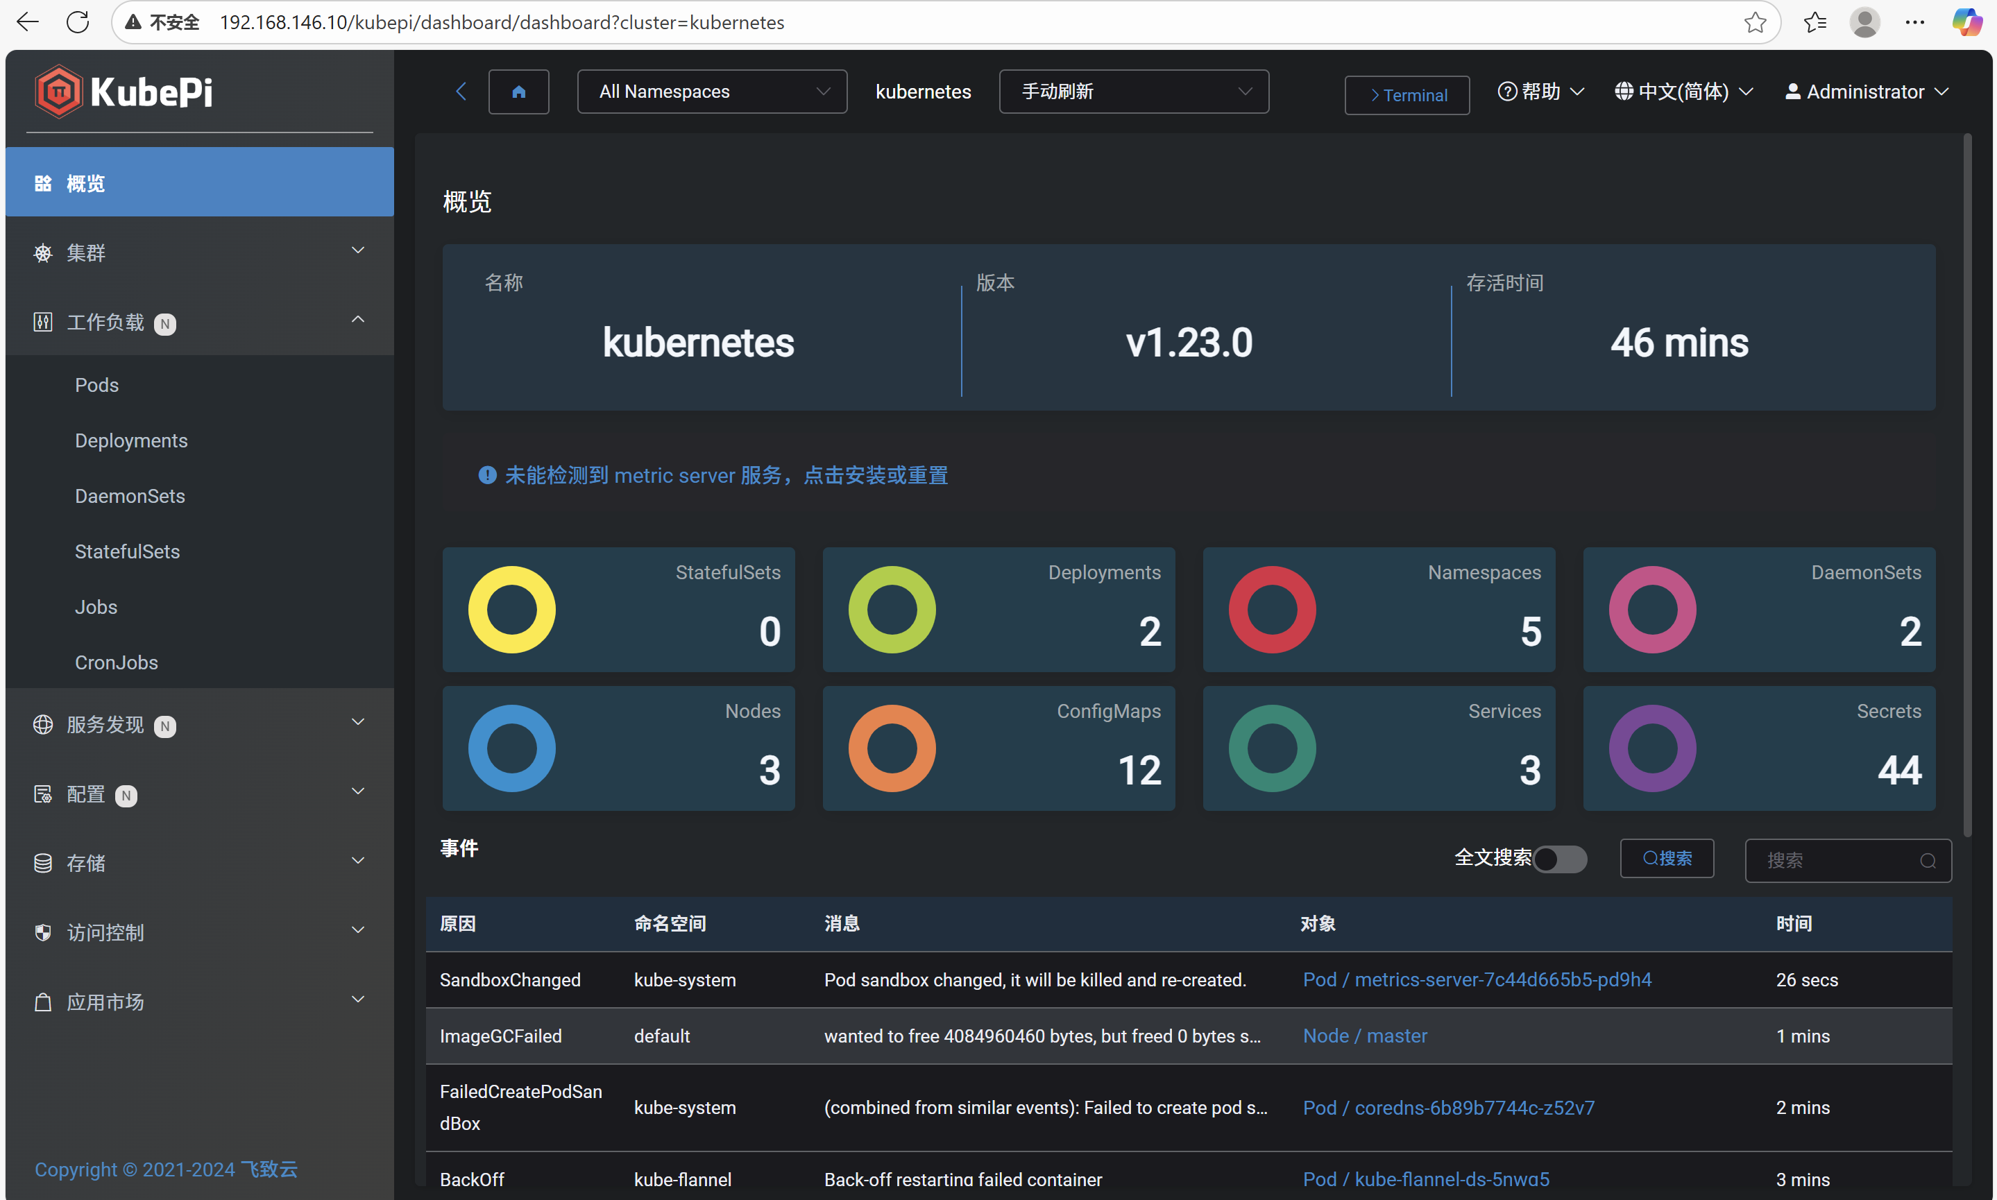Click the Terminal button
The height and width of the screenshot is (1200, 1997).
1407,96
